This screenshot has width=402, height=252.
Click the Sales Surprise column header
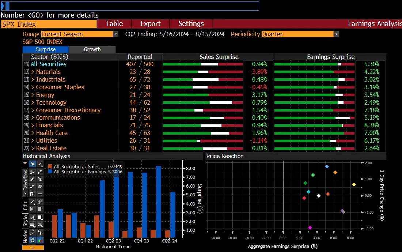pos(219,57)
